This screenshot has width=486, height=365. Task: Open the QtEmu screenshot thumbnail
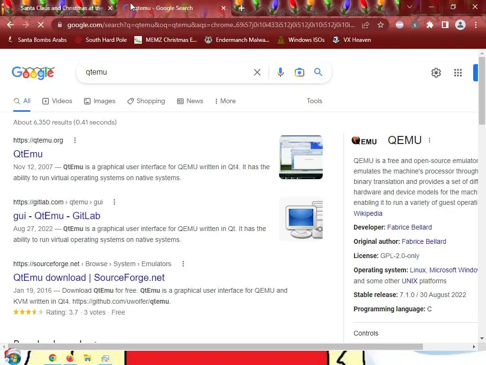300,157
